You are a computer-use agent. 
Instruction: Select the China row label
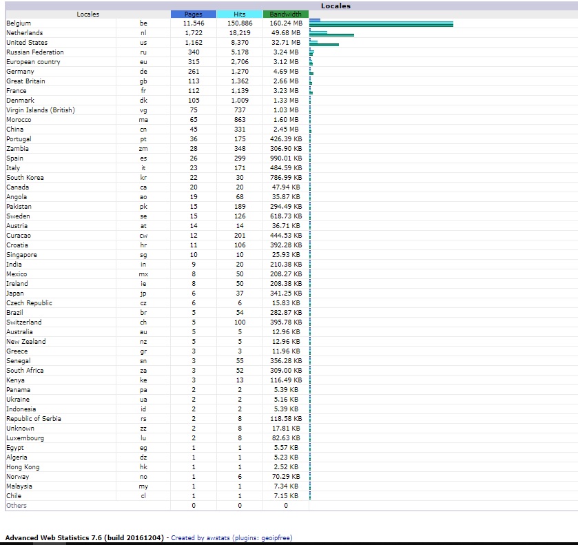[x=14, y=130]
